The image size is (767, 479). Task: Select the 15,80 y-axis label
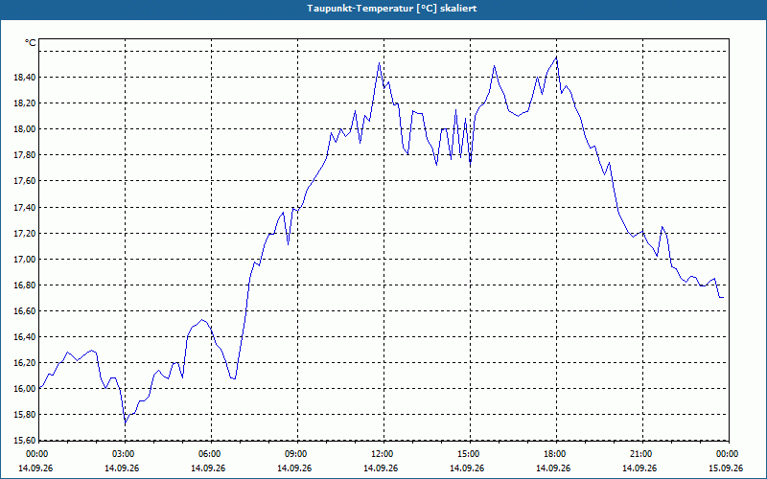26,415
